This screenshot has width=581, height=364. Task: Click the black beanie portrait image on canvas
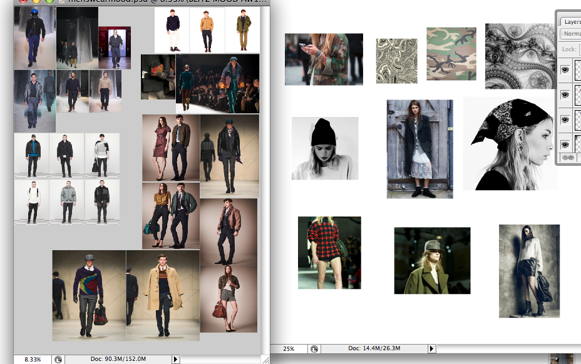click(x=325, y=148)
